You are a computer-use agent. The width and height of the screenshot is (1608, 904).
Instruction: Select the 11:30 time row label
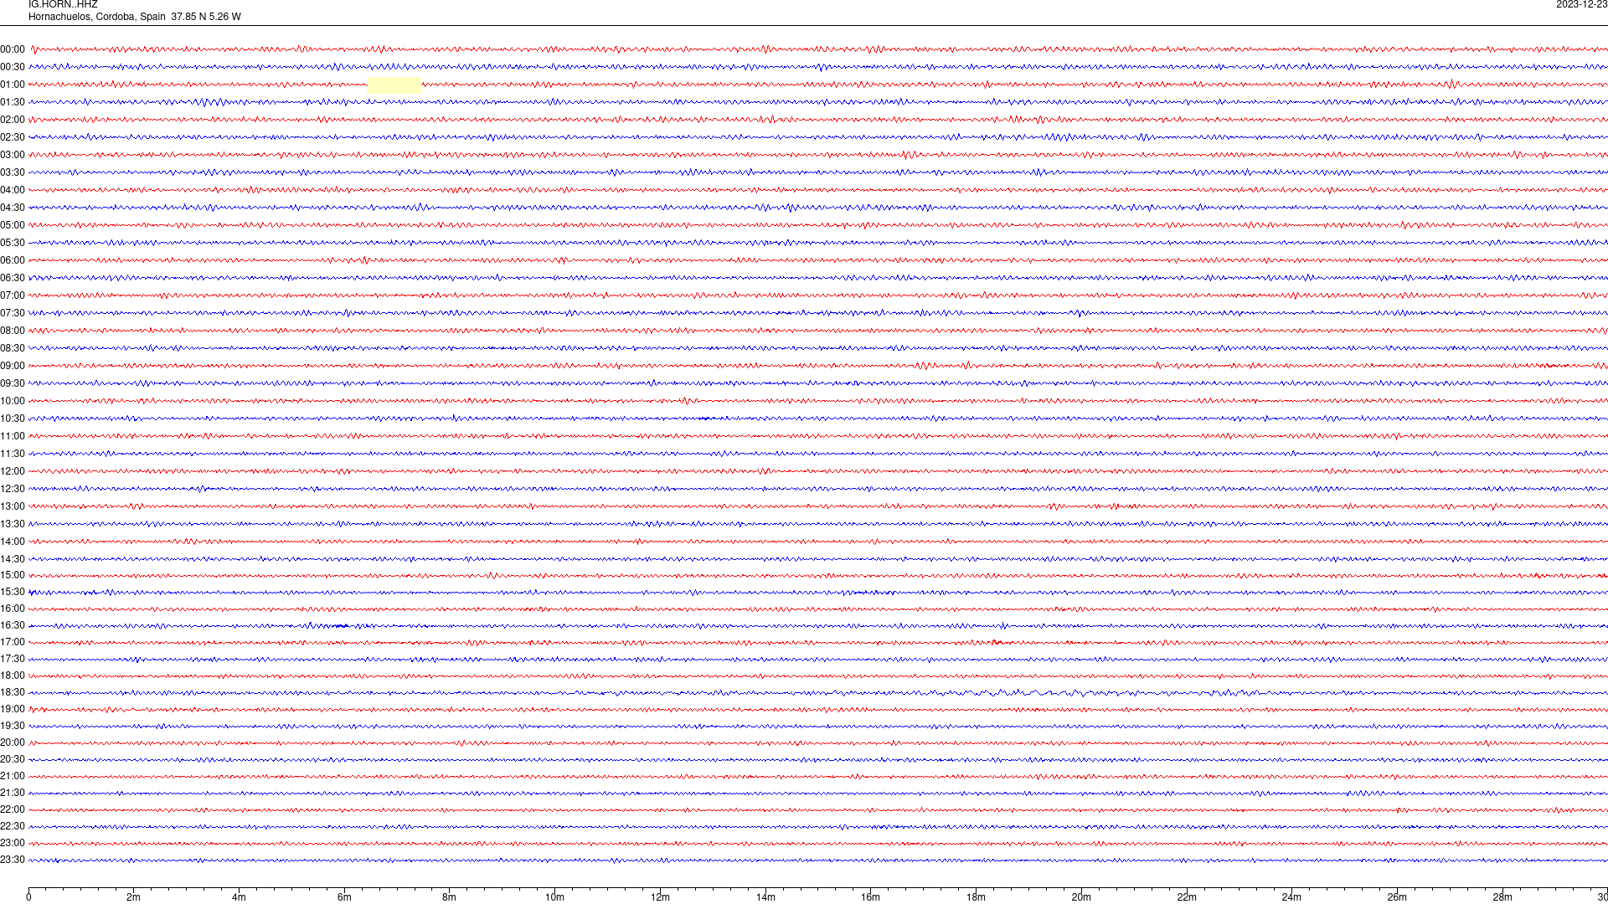[x=13, y=454]
